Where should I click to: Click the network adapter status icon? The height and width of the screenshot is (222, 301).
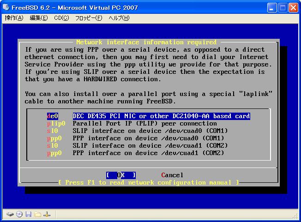tap(47, 214)
